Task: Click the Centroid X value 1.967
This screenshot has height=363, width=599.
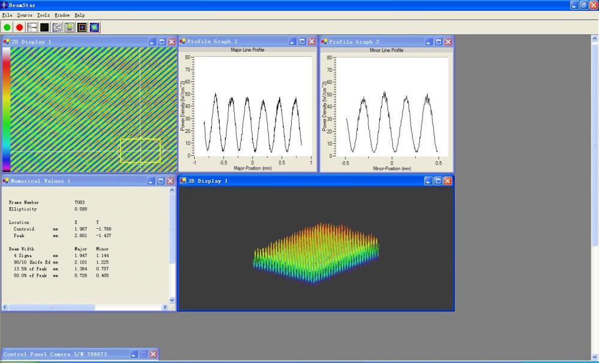Action: pos(81,229)
